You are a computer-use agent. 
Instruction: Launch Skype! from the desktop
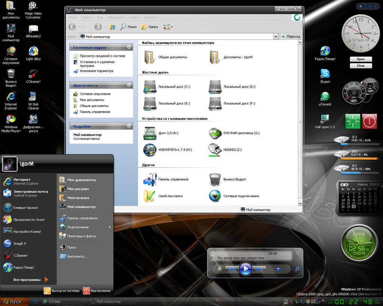[x=325, y=76]
